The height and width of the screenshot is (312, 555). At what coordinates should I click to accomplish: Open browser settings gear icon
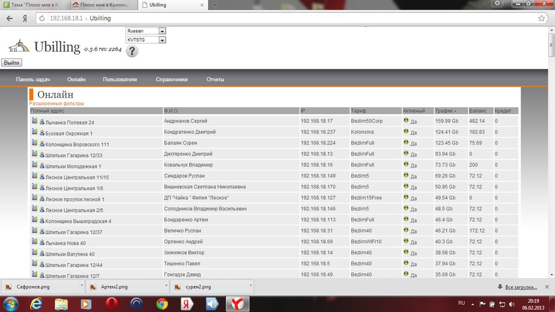[x=497, y=3]
